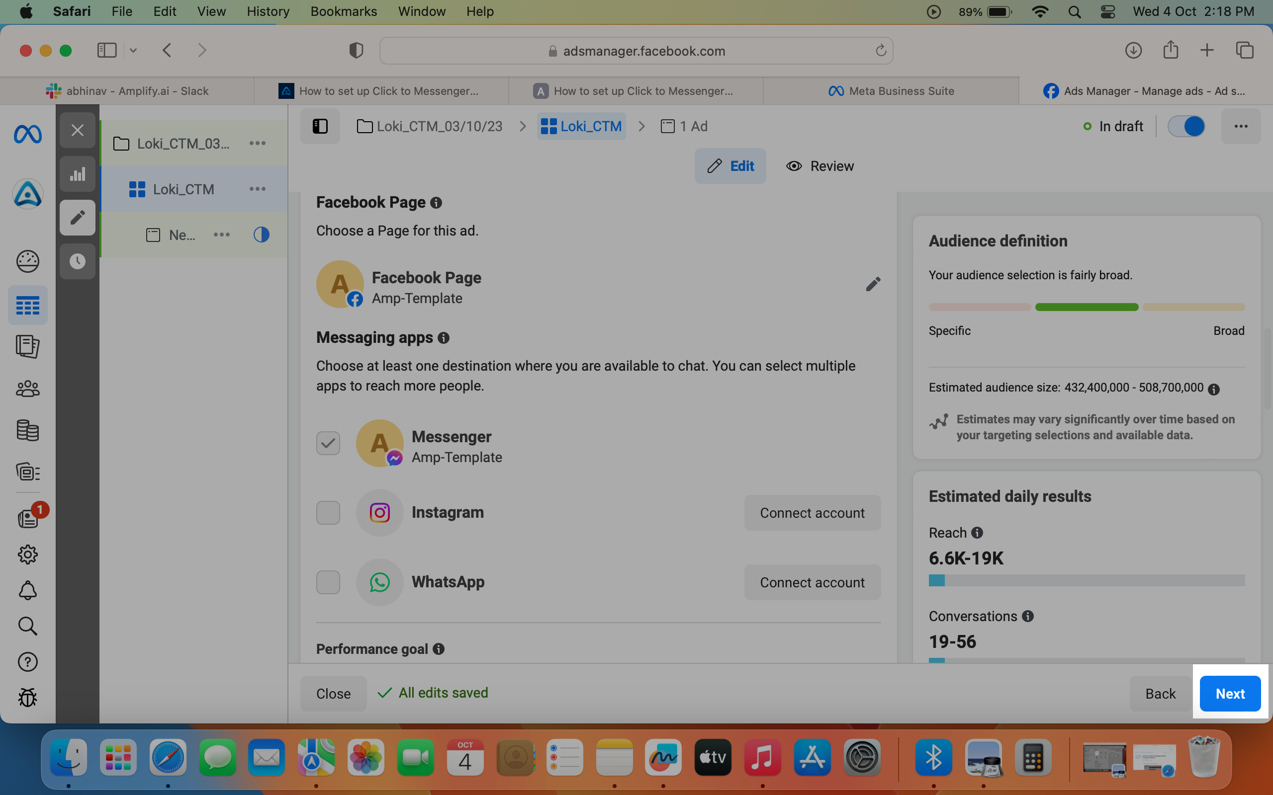Open the Safari Bookmarks menu

click(x=344, y=11)
